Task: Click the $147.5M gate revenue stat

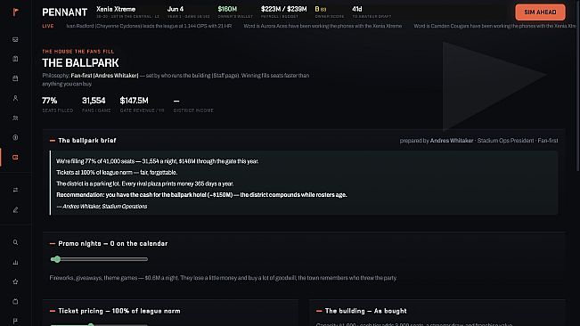Action: (134, 101)
